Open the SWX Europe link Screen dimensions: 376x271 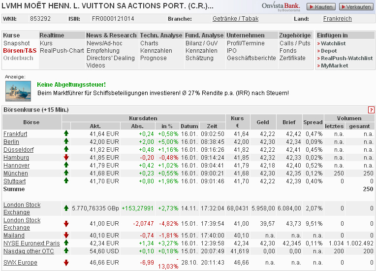pyautogui.click(x=20, y=263)
